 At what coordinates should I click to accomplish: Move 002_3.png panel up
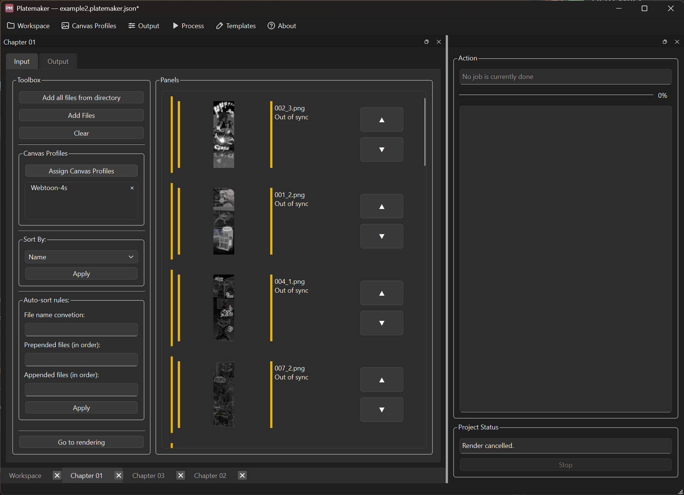coord(382,120)
